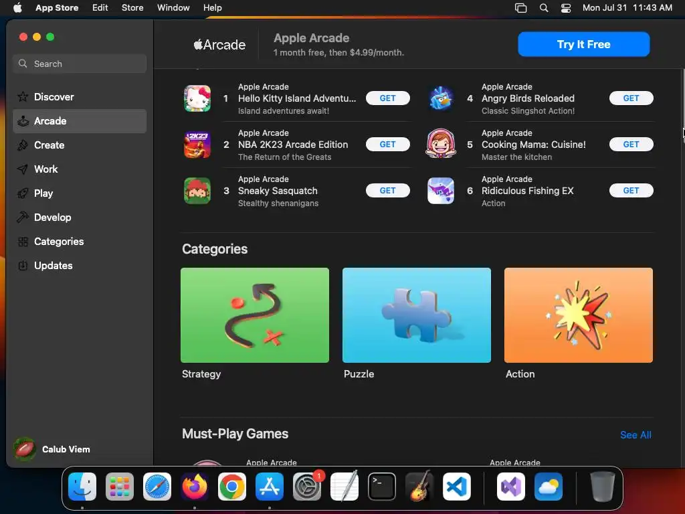Open Develop in the sidebar
Image resolution: width=685 pixels, height=514 pixels.
(x=80, y=218)
